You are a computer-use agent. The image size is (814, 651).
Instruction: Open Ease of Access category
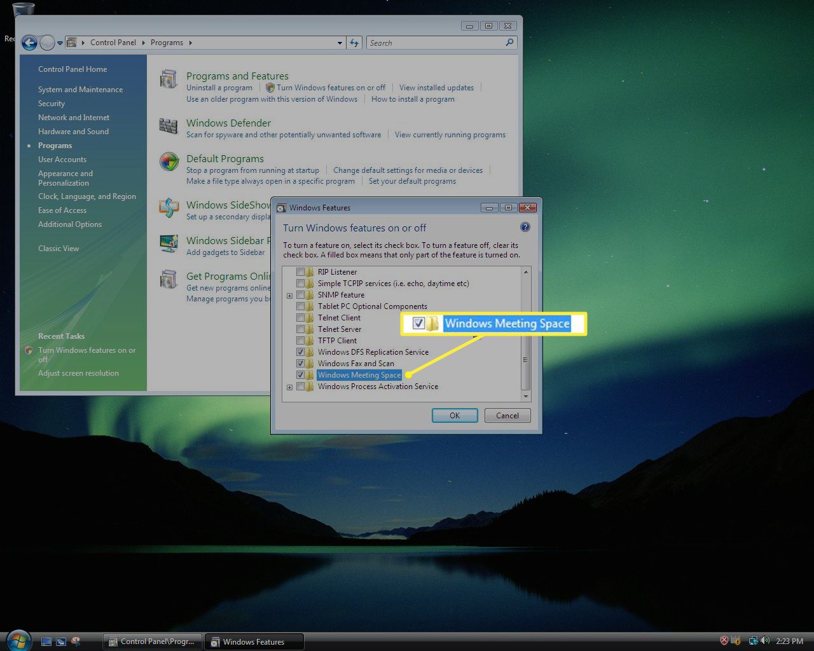[x=62, y=210]
